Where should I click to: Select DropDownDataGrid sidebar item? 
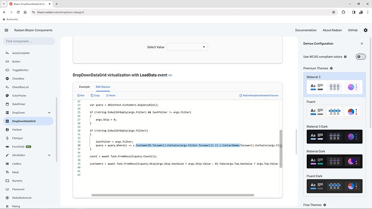click(28, 121)
